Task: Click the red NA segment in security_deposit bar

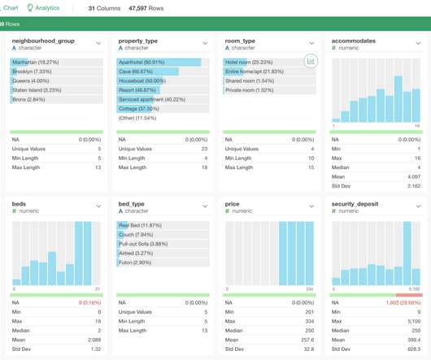Action: (409, 295)
